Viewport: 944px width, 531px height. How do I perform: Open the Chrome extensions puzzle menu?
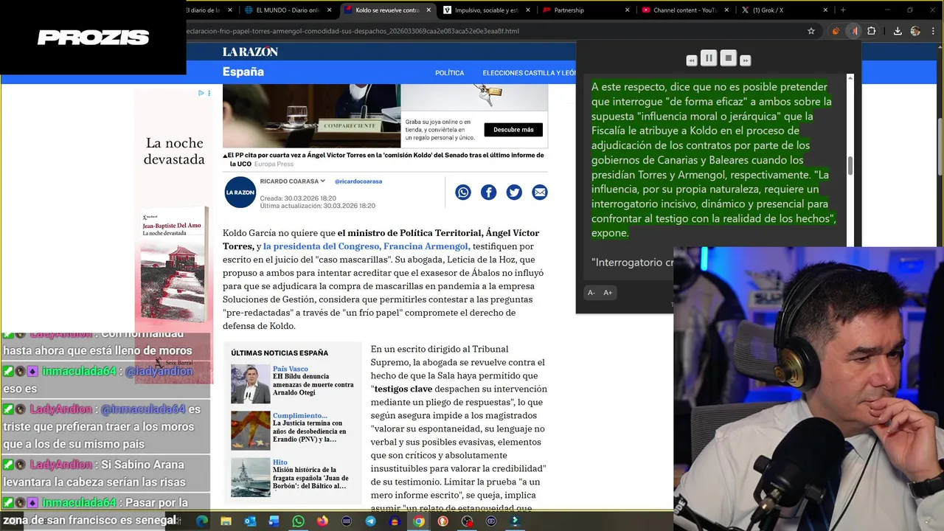point(872,31)
